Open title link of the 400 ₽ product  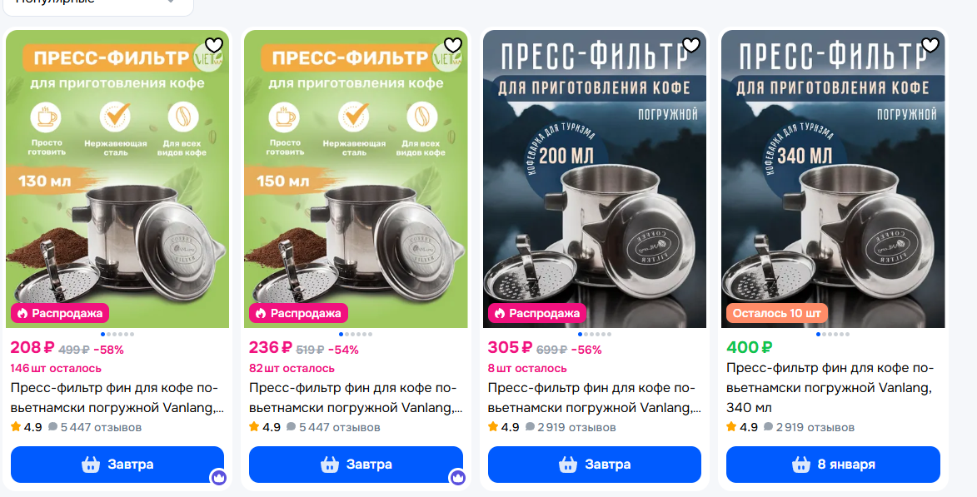coord(830,388)
